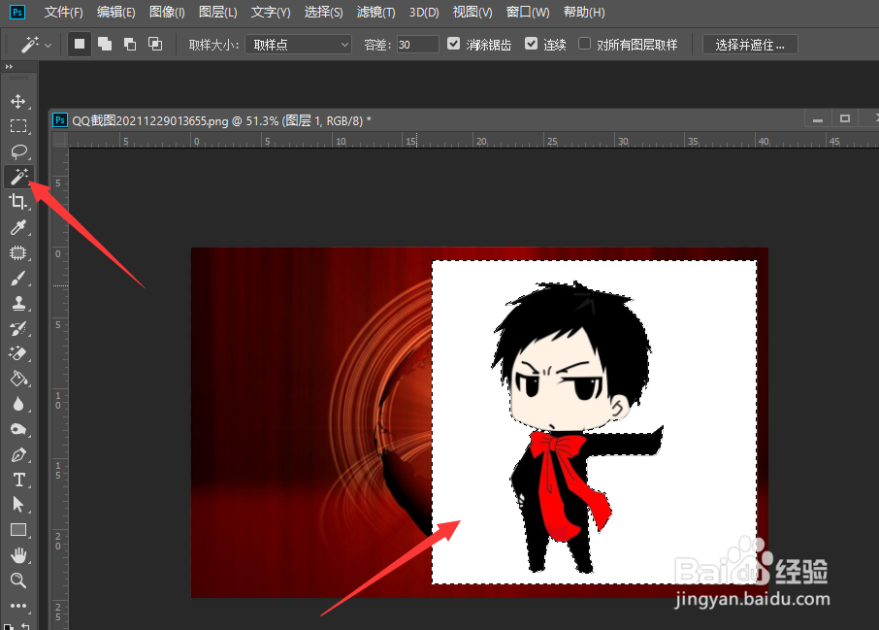Click the Intersect with Selection icon
The width and height of the screenshot is (879, 630).
(155, 44)
